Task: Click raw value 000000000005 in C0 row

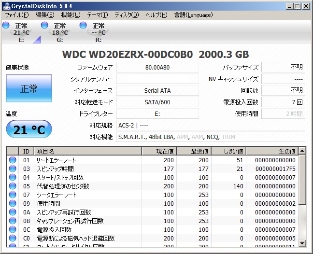Action: click(x=275, y=238)
